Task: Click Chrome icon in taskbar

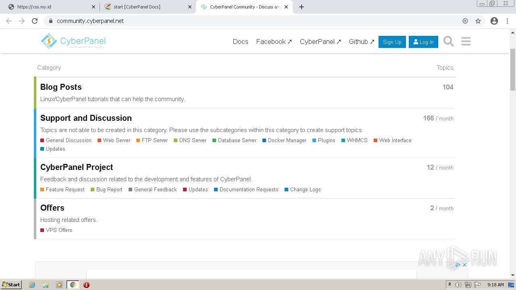Action: tap(73, 285)
